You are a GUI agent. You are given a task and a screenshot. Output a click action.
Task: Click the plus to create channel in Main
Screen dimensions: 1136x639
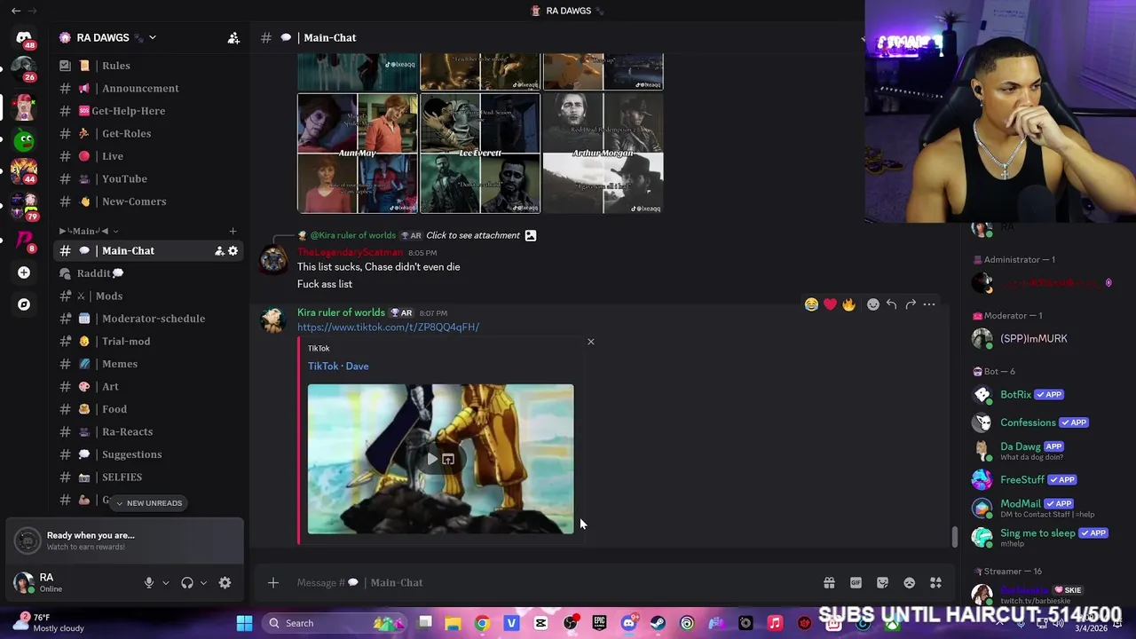[x=233, y=232]
